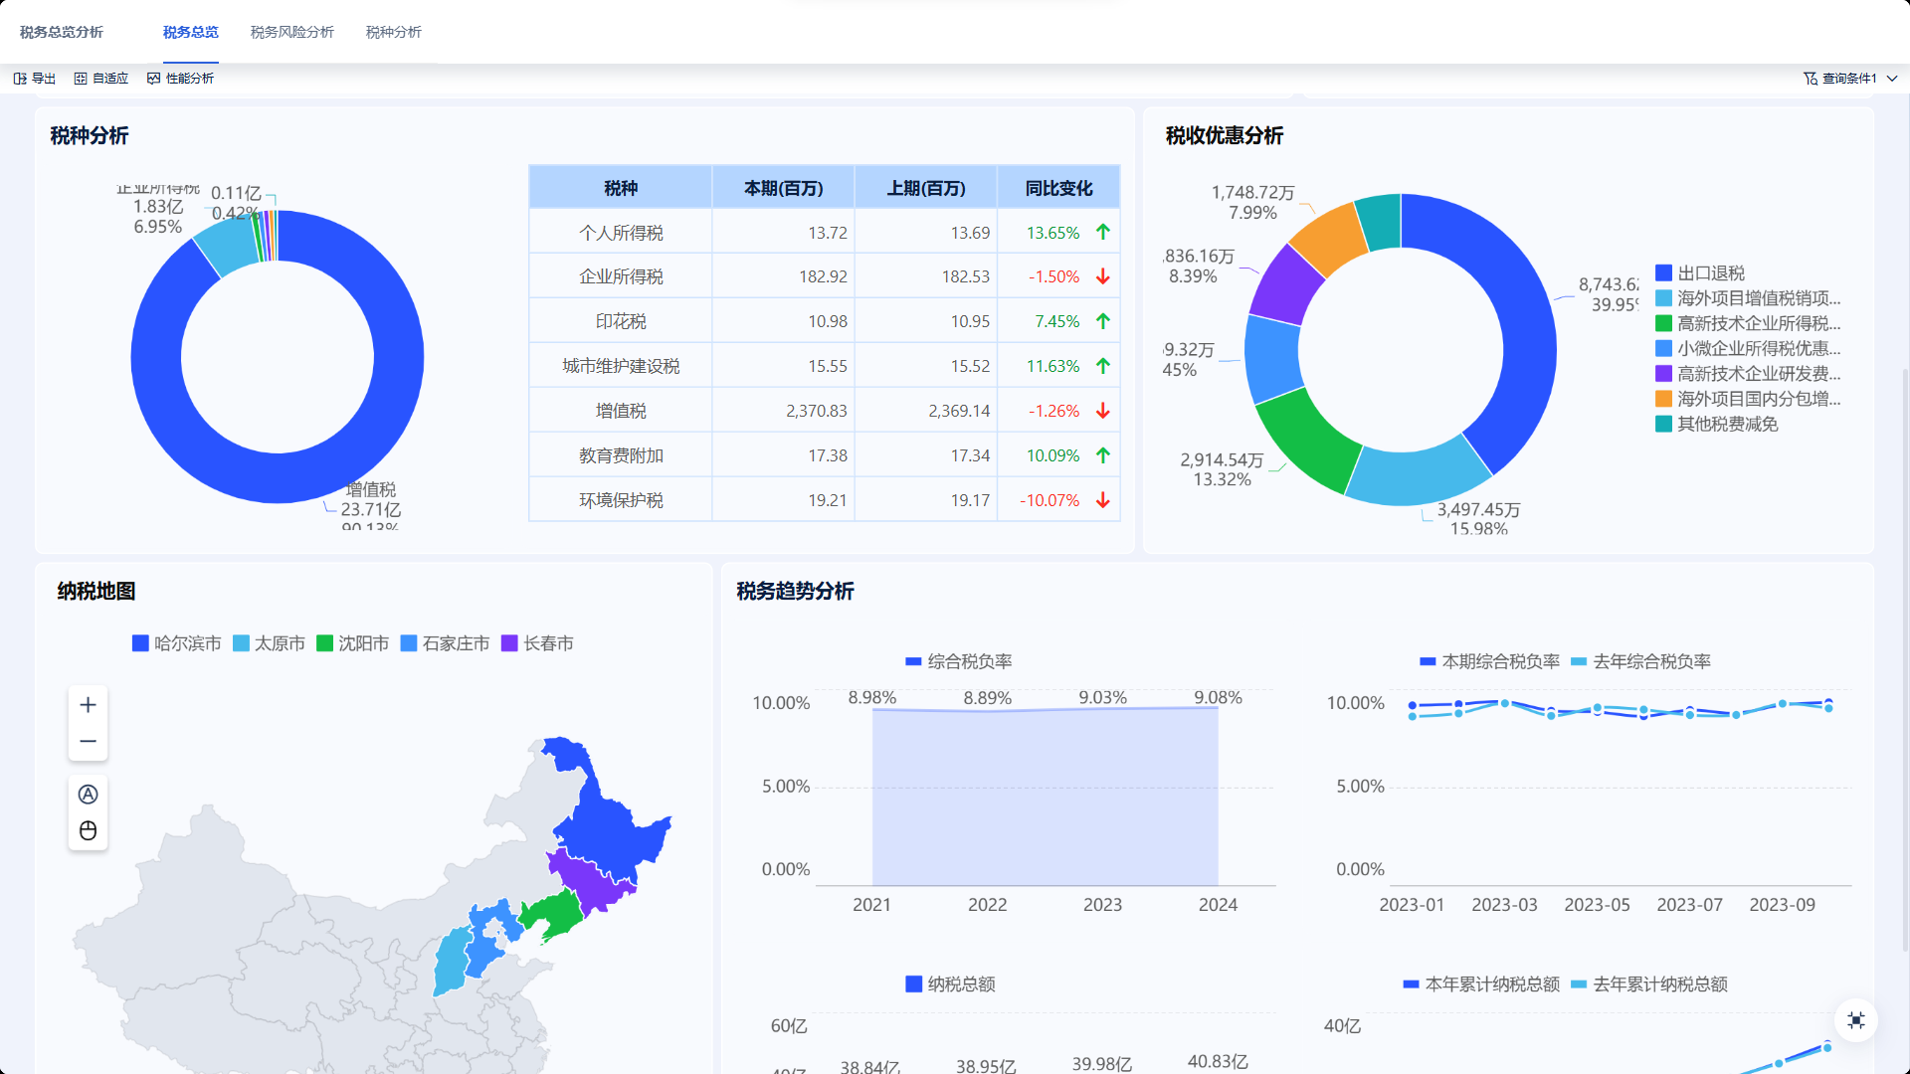
Task: Toggle 沈阳市 legend visibility
Action: tap(352, 644)
